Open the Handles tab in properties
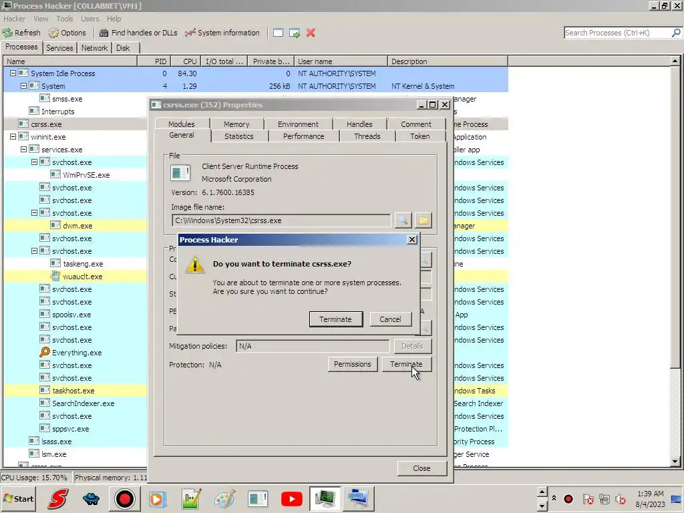Viewport: 684px width, 513px height. 359,124
